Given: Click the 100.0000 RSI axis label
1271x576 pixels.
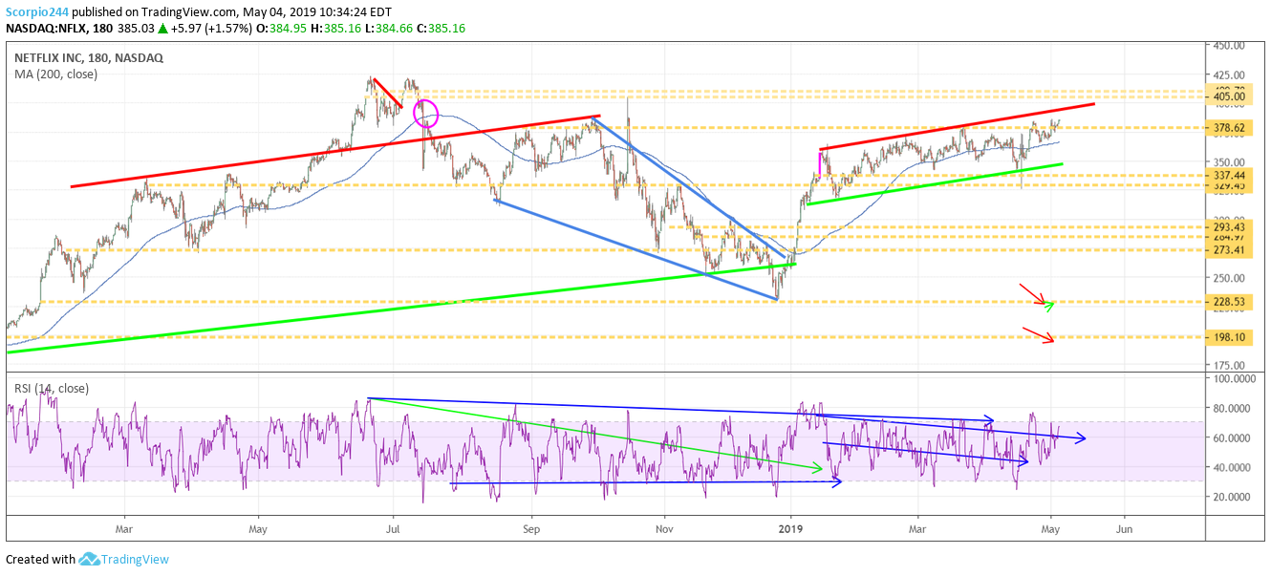Looking at the screenshot, I should tap(1233, 379).
